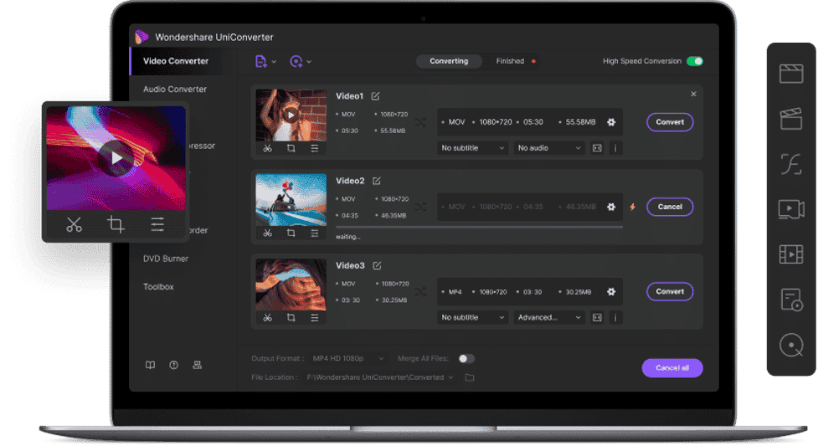Click the scissors trim icon under Video1
Viewport: 818px width, 446px height.
point(267,148)
